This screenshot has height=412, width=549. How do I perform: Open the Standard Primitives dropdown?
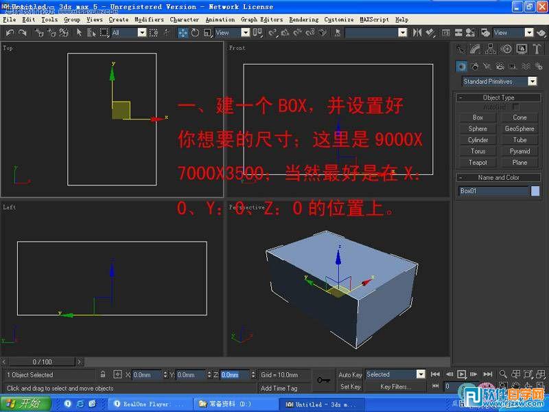(x=532, y=80)
